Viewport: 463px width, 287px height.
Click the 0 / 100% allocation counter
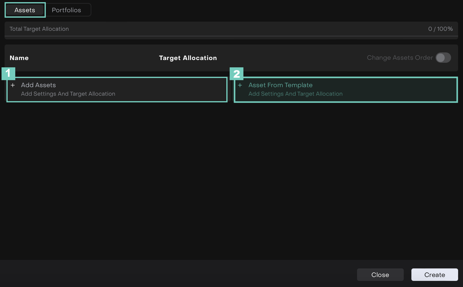pyautogui.click(x=440, y=29)
